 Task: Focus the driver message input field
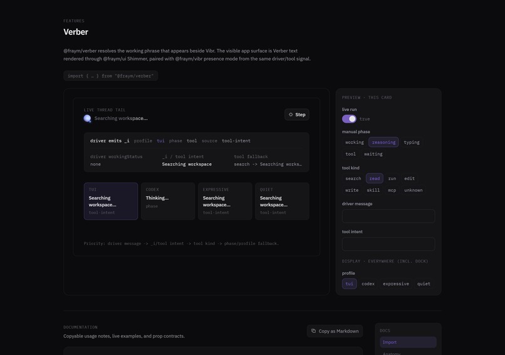point(388,216)
